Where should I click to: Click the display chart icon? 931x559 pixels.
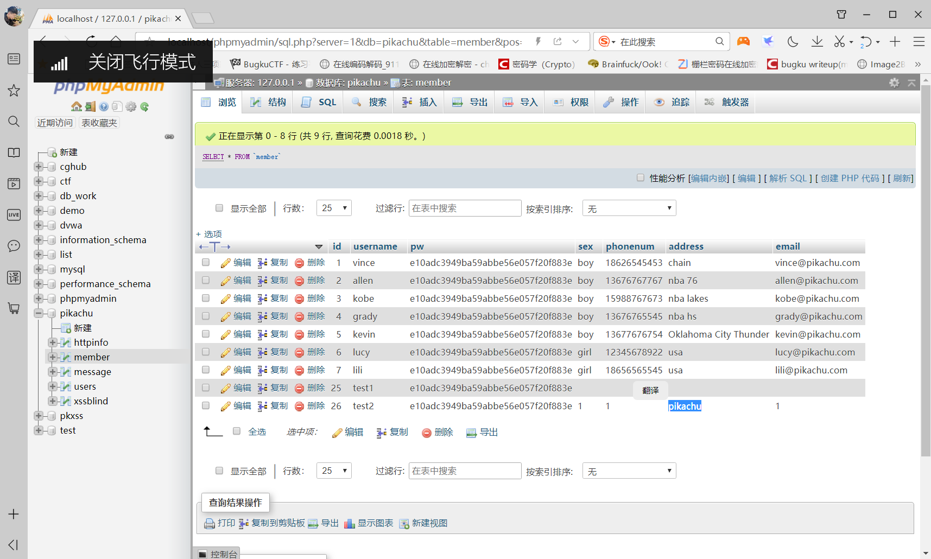click(350, 524)
